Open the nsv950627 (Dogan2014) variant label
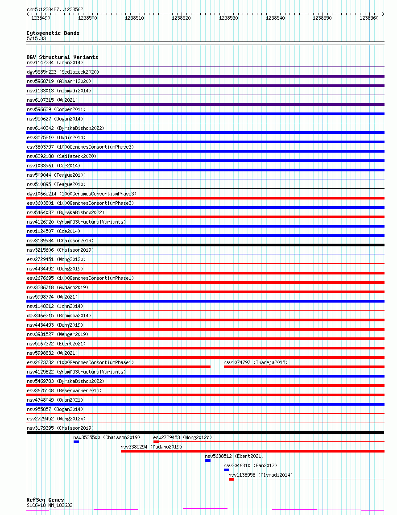The height and width of the screenshot is (515, 397). tap(55, 119)
